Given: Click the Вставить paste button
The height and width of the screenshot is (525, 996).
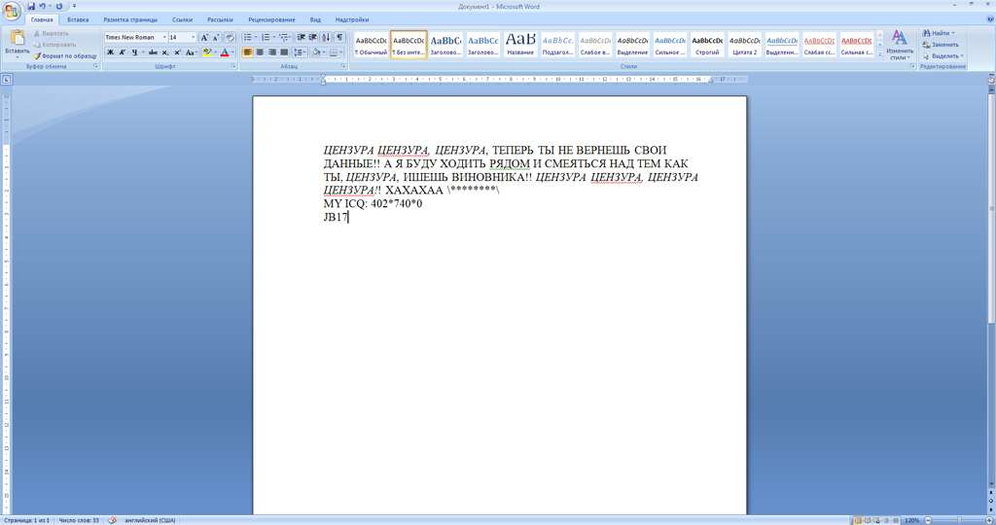Looking at the screenshot, I should (17, 42).
